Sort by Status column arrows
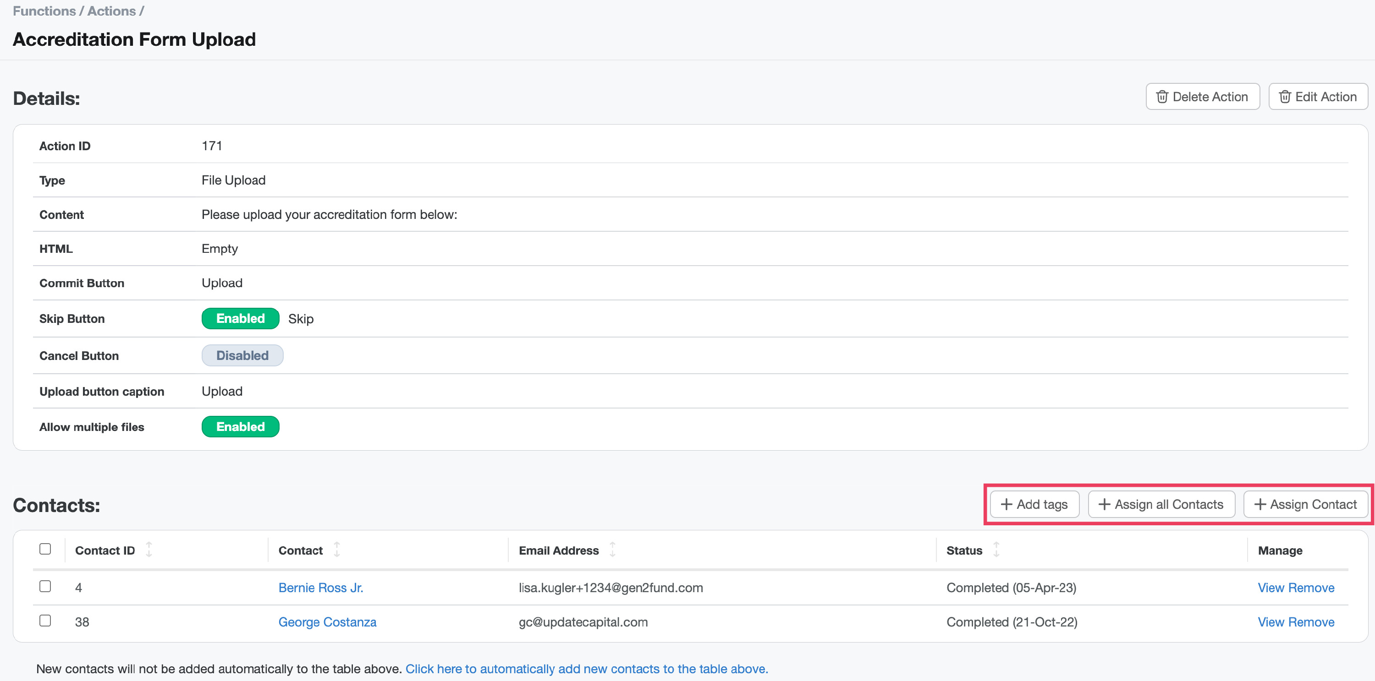Viewport: 1375px width, 681px height. 996,550
